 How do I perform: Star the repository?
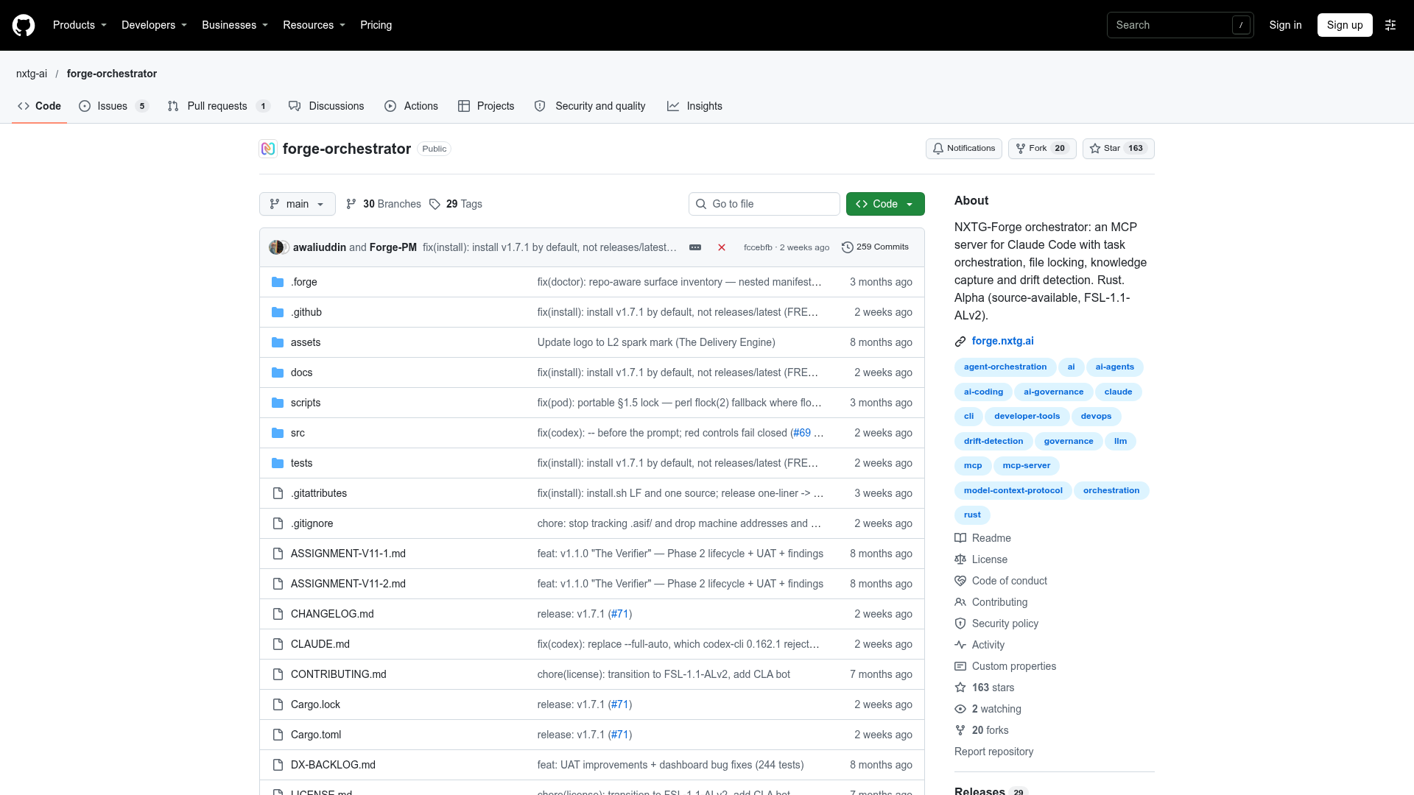point(1119,149)
